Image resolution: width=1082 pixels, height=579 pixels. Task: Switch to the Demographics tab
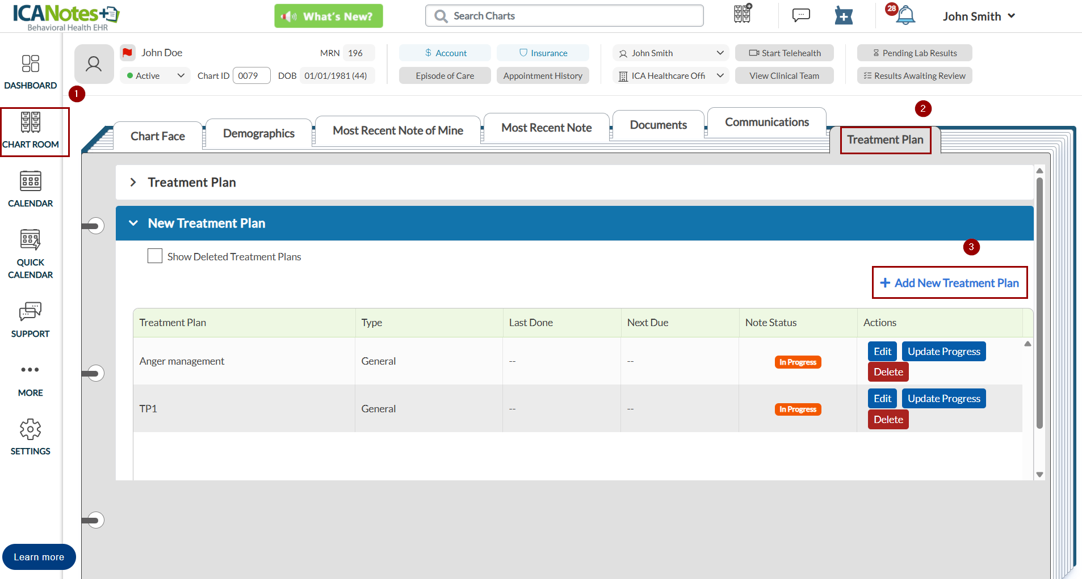(x=259, y=133)
